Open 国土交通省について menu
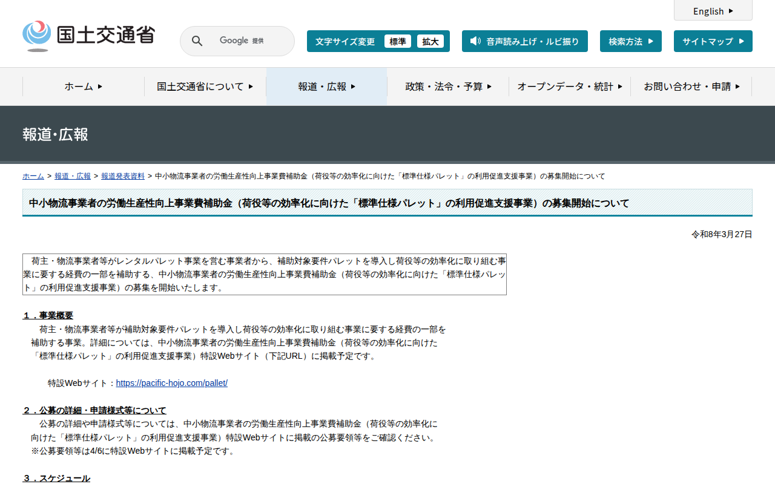 205,87
